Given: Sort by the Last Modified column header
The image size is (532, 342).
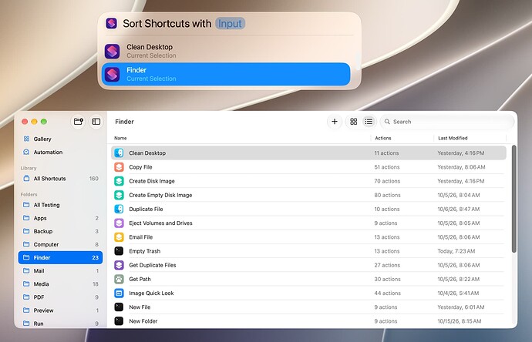Looking at the screenshot, I should [453, 138].
